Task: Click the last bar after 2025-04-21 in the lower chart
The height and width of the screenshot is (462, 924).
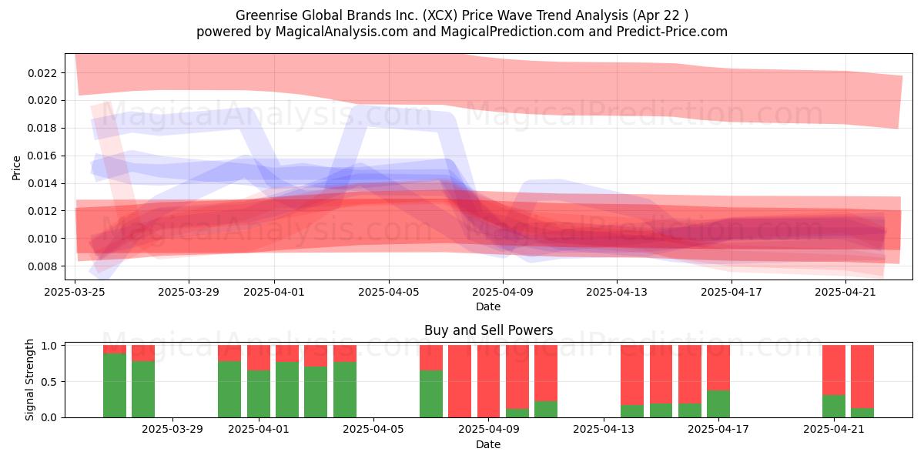Action: click(862, 381)
